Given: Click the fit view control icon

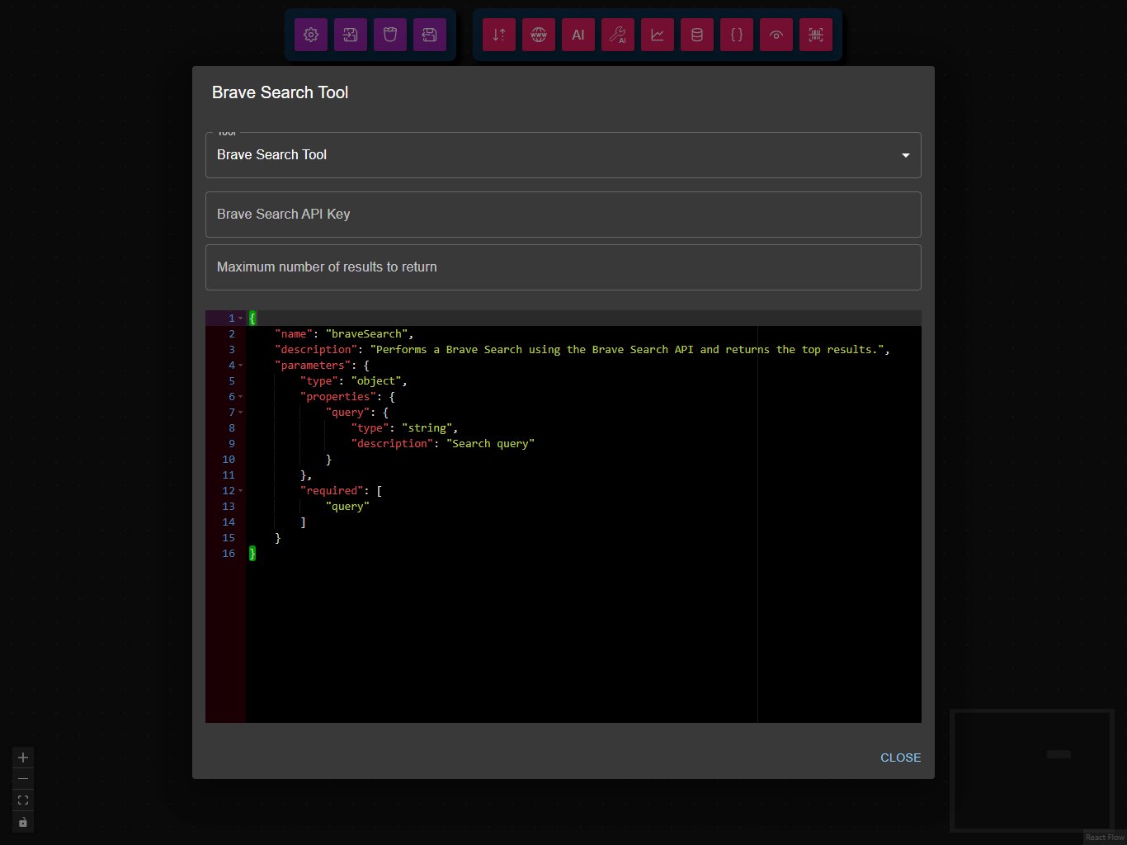Looking at the screenshot, I should point(23,800).
